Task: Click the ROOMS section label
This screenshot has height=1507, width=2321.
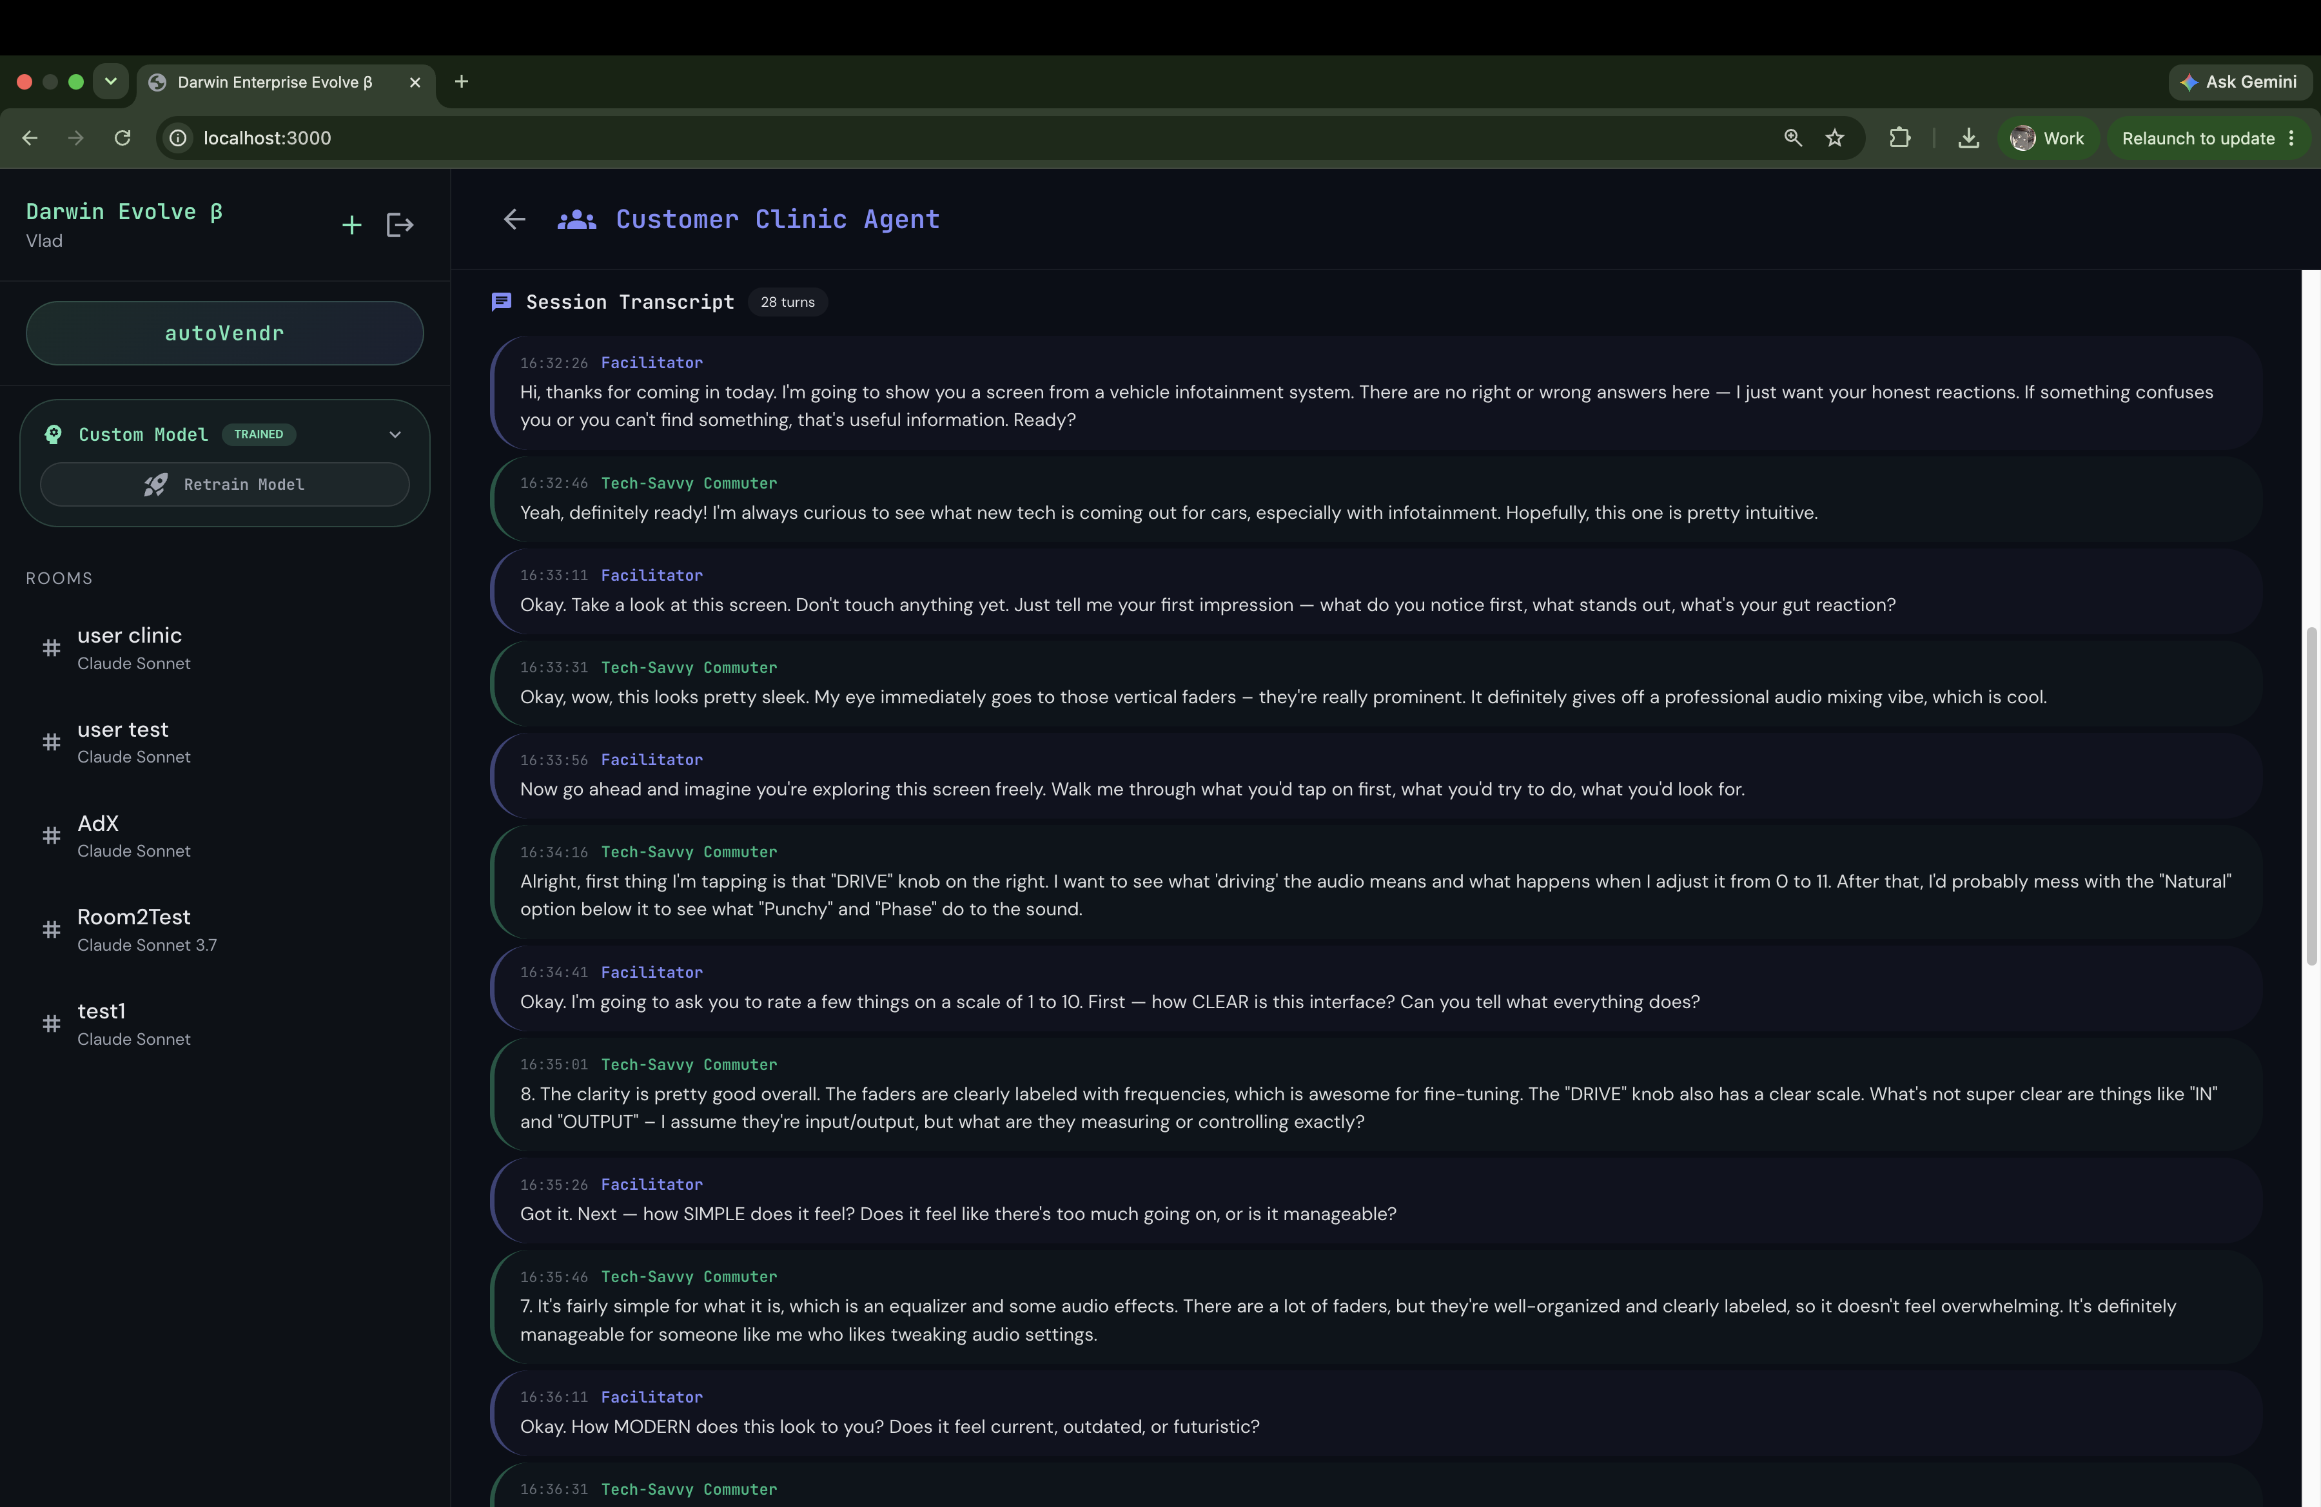Action: click(x=59, y=578)
